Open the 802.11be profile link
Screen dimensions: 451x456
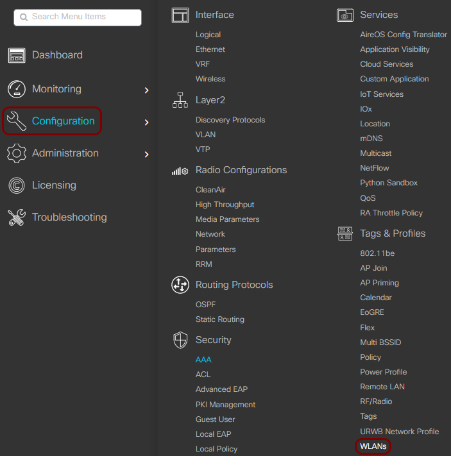tap(377, 253)
